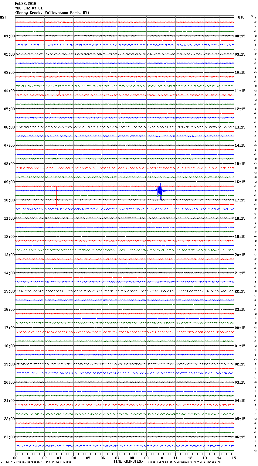Select the 11:00 MST row label
Image resolution: width=258 pixels, height=466 pixels.
point(9,218)
